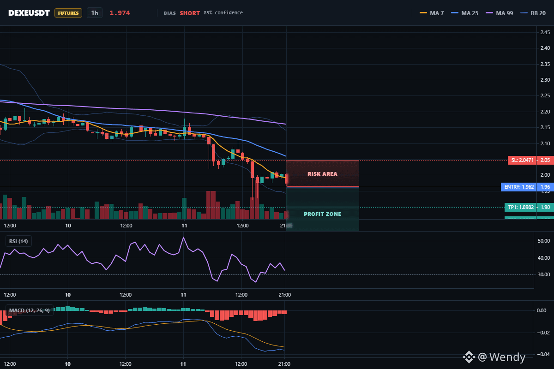Click date 11 on price chart time axis
This screenshot has height=369, width=554.
(184, 226)
